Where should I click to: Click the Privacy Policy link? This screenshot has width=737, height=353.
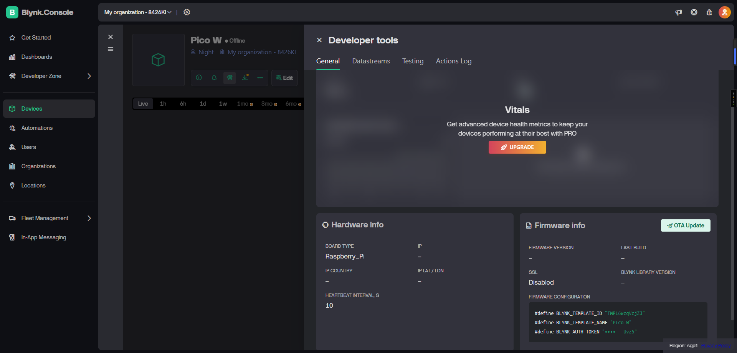click(x=716, y=346)
